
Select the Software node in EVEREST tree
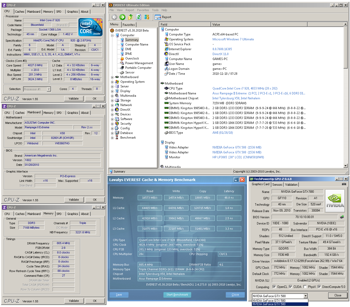click(126, 119)
